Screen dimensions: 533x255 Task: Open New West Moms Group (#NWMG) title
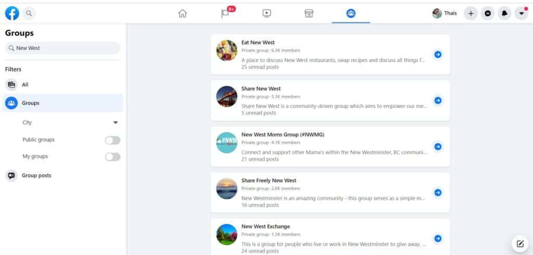click(283, 134)
